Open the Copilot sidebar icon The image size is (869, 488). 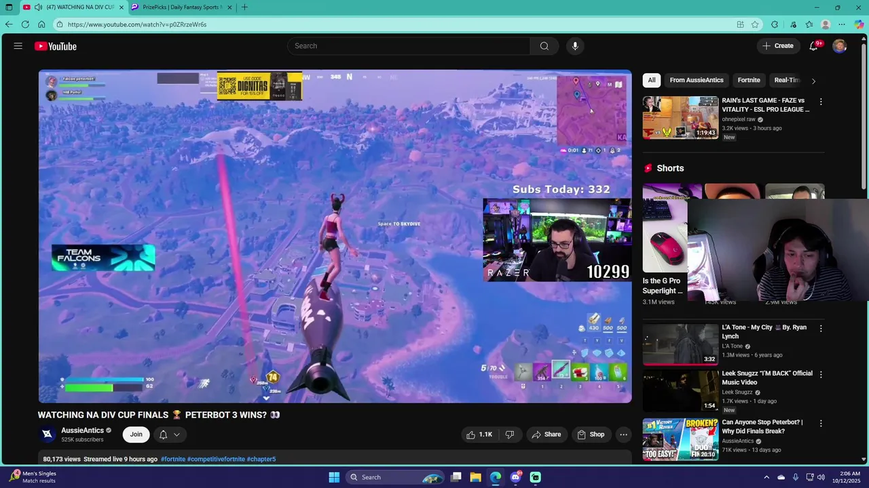859,24
